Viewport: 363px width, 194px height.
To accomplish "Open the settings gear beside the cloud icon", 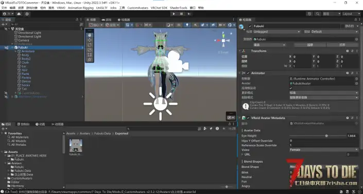I will coord(27,14).
